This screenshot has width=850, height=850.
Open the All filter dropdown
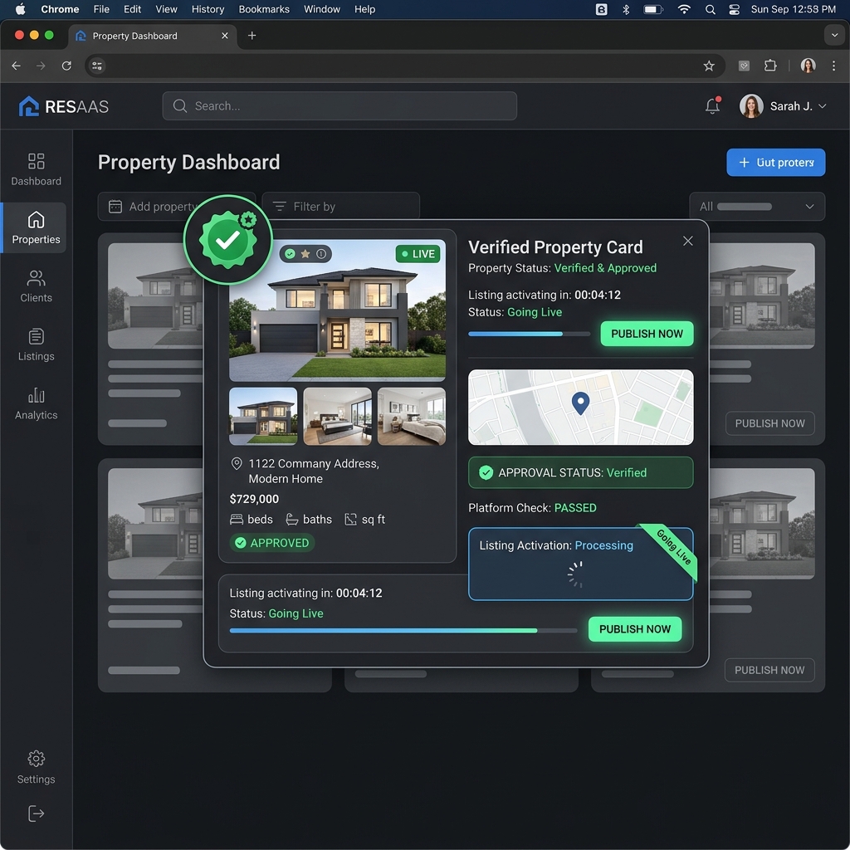757,207
